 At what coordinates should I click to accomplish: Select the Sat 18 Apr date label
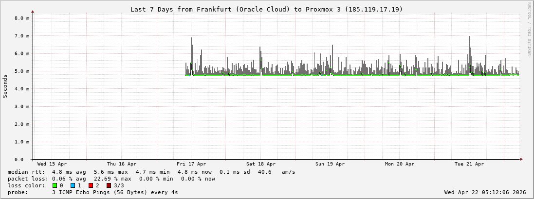[x=261, y=164]
